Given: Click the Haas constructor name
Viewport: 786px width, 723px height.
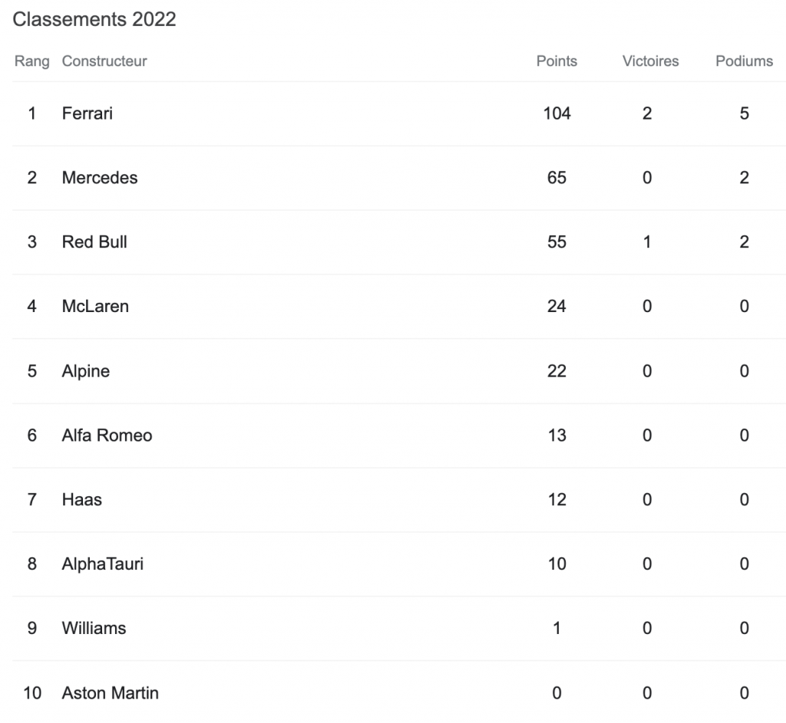Looking at the screenshot, I should coord(82,500).
